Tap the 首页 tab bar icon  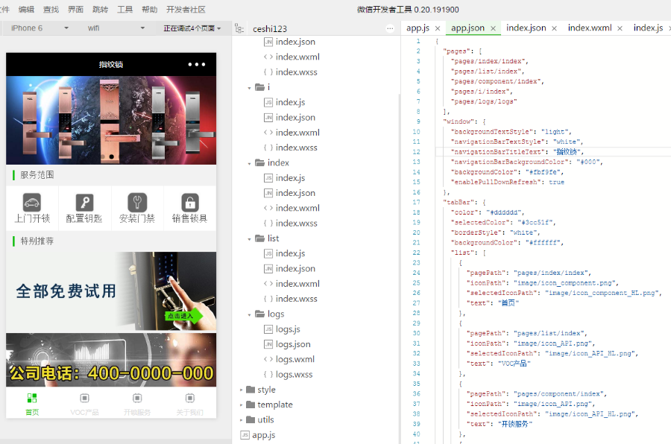32,399
